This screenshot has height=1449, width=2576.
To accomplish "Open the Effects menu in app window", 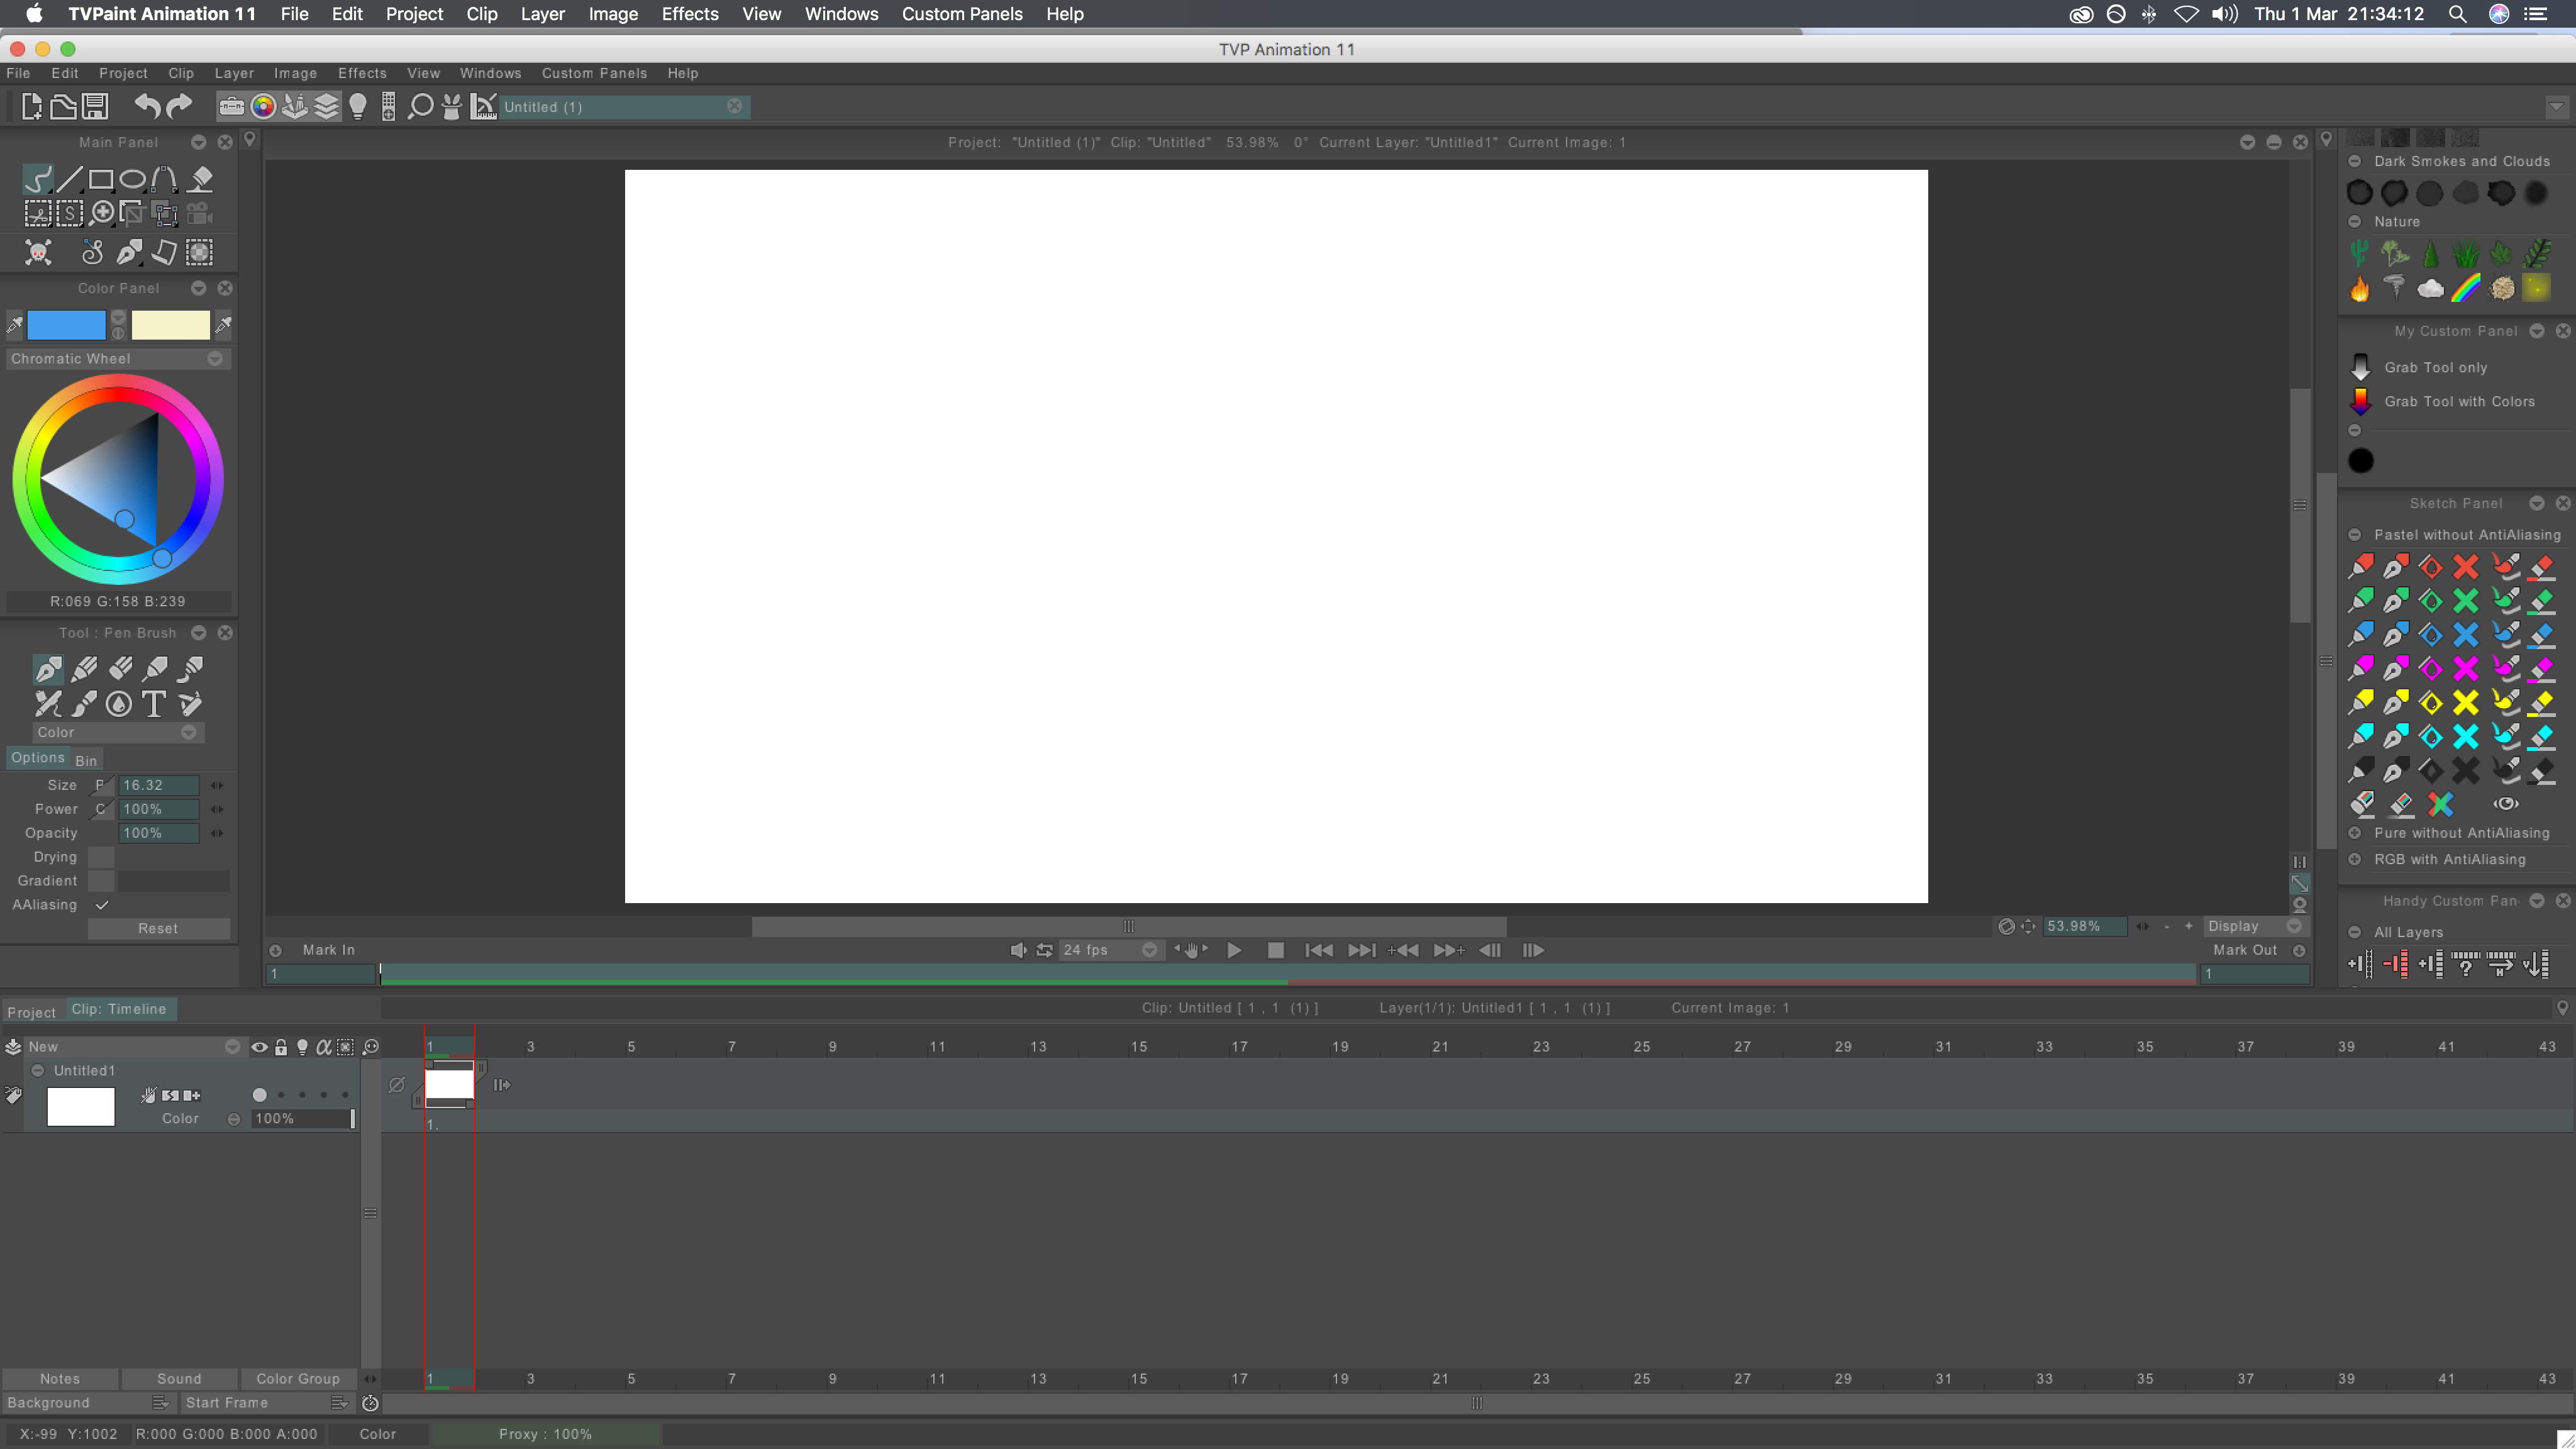I will 362,73.
